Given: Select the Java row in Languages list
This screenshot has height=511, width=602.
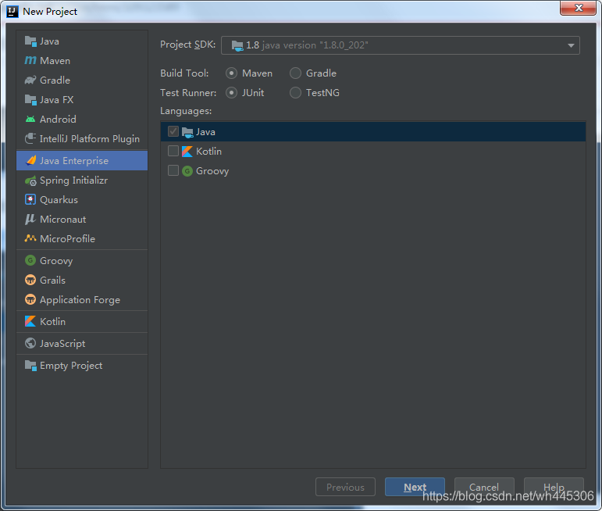Looking at the screenshot, I should (373, 132).
